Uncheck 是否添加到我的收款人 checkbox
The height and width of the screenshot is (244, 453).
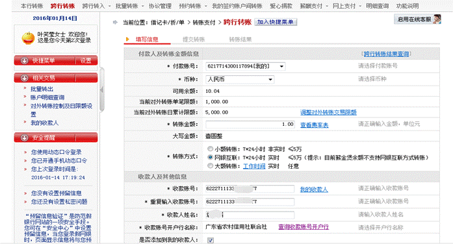(211, 240)
